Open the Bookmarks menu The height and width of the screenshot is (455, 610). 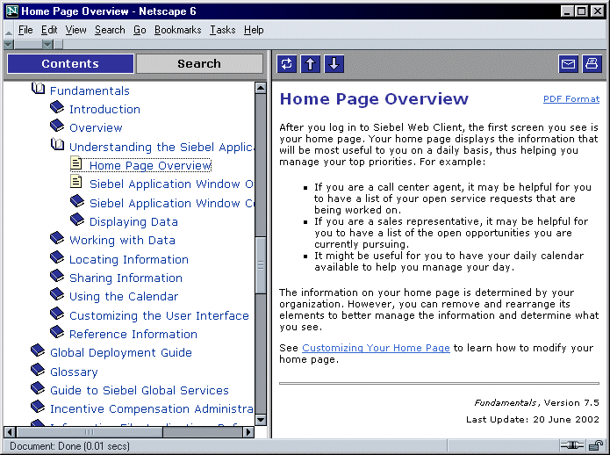178,30
